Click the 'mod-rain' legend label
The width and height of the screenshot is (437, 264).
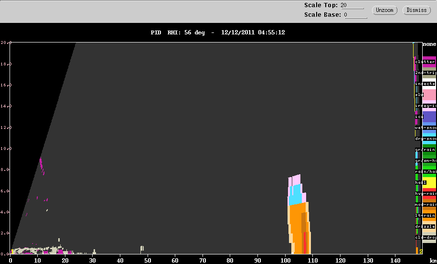tap(426, 205)
